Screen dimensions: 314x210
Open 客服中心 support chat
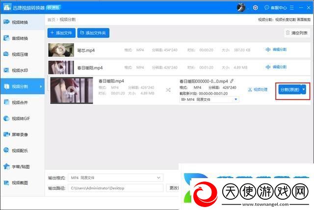click(x=275, y=8)
